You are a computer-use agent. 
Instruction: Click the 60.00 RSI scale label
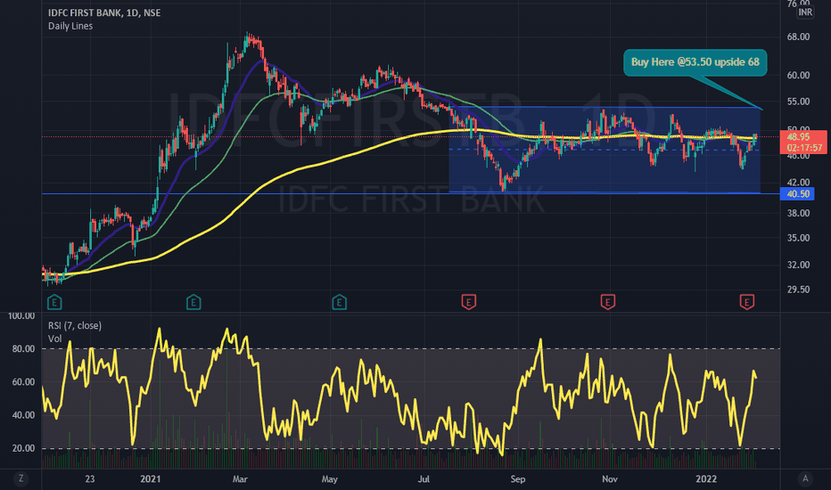coord(24,382)
